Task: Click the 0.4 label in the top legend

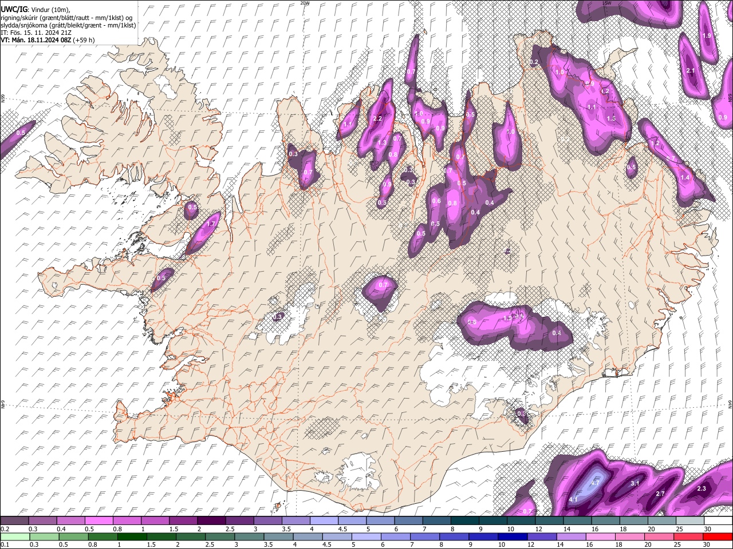Action: click(x=61, y=529)
